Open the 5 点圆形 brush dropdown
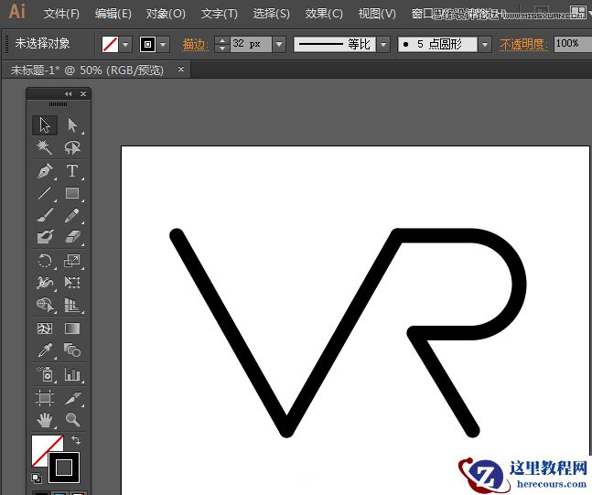592x495 pixels. pyautogui.click(x=485, y=44)
